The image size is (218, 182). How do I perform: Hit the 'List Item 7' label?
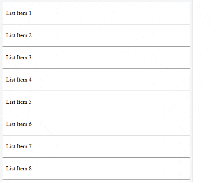19,146
